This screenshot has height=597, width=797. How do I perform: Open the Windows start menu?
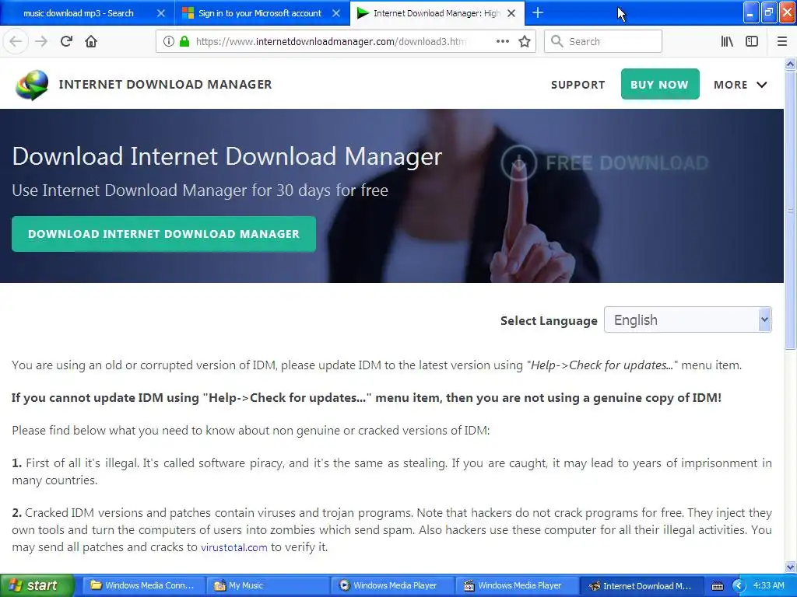click(x=37, y=585)
